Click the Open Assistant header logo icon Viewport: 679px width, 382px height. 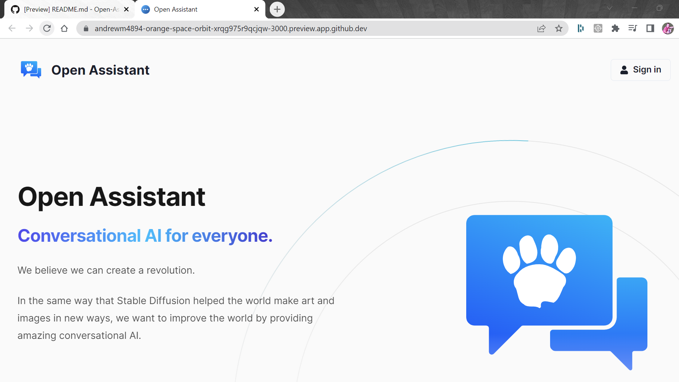31,70
